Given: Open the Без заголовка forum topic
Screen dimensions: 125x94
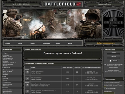Looking at the screenshot, I should [x=36, y=78].
